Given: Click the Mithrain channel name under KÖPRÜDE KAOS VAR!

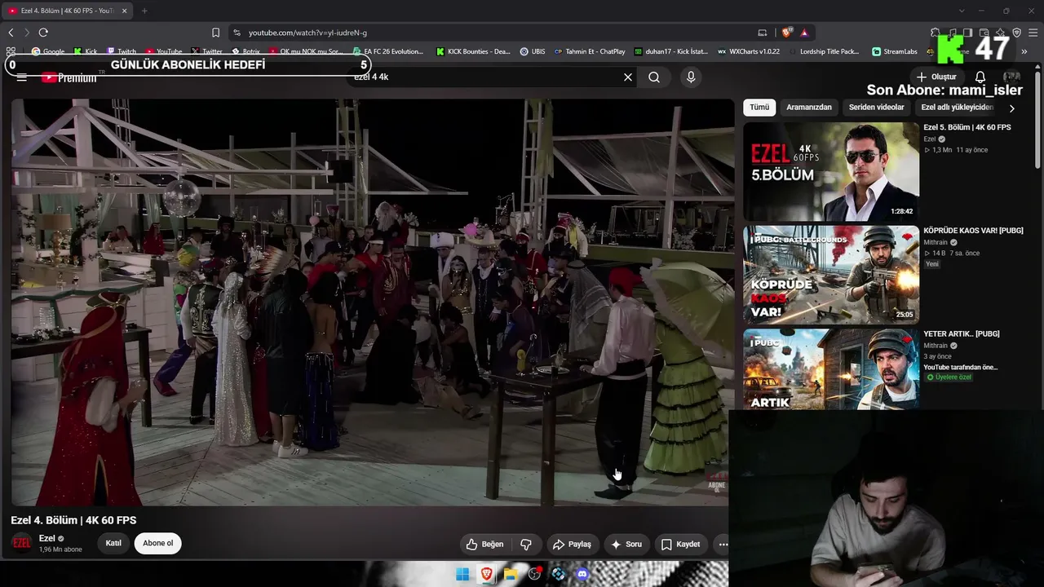Looking at the screenshot, I should pos(936,242).
